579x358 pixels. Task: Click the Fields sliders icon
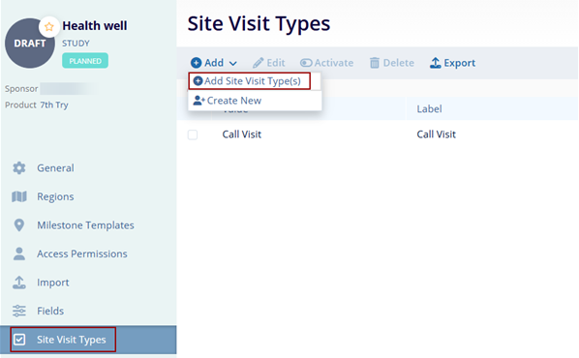coord(19,311)
